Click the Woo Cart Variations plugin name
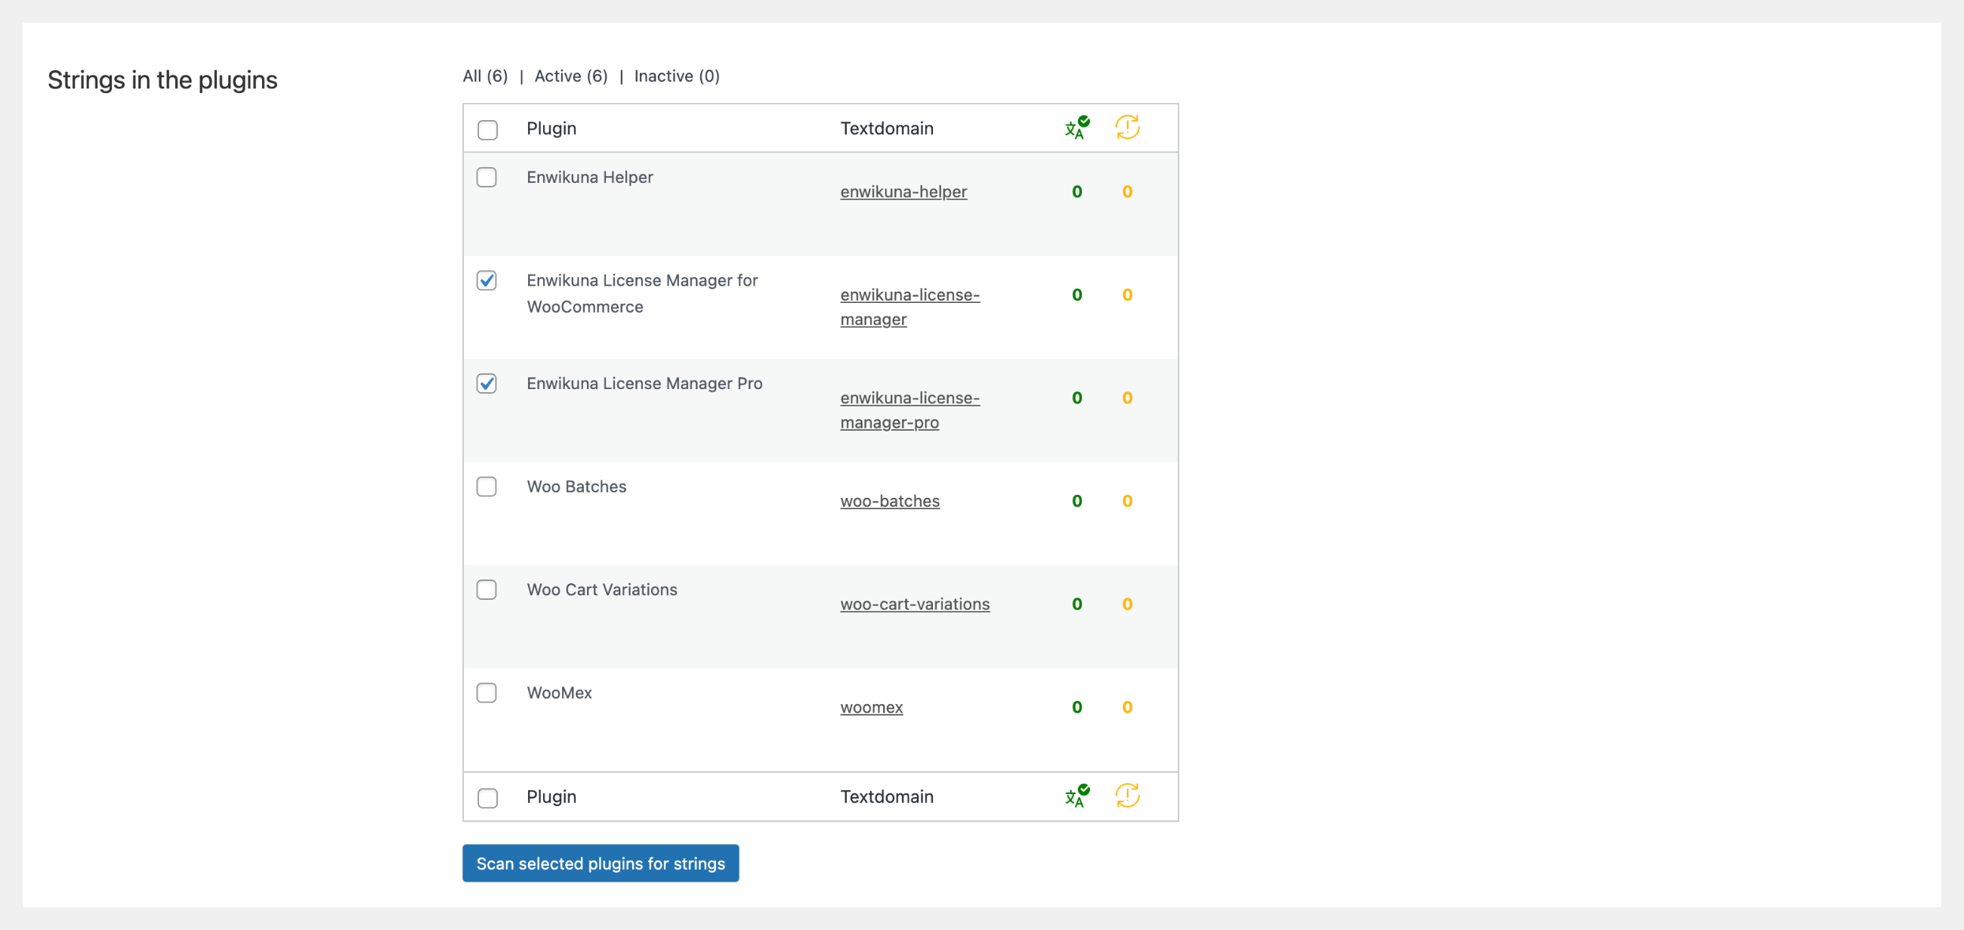 pyautogui.click(x=601, y=589)
